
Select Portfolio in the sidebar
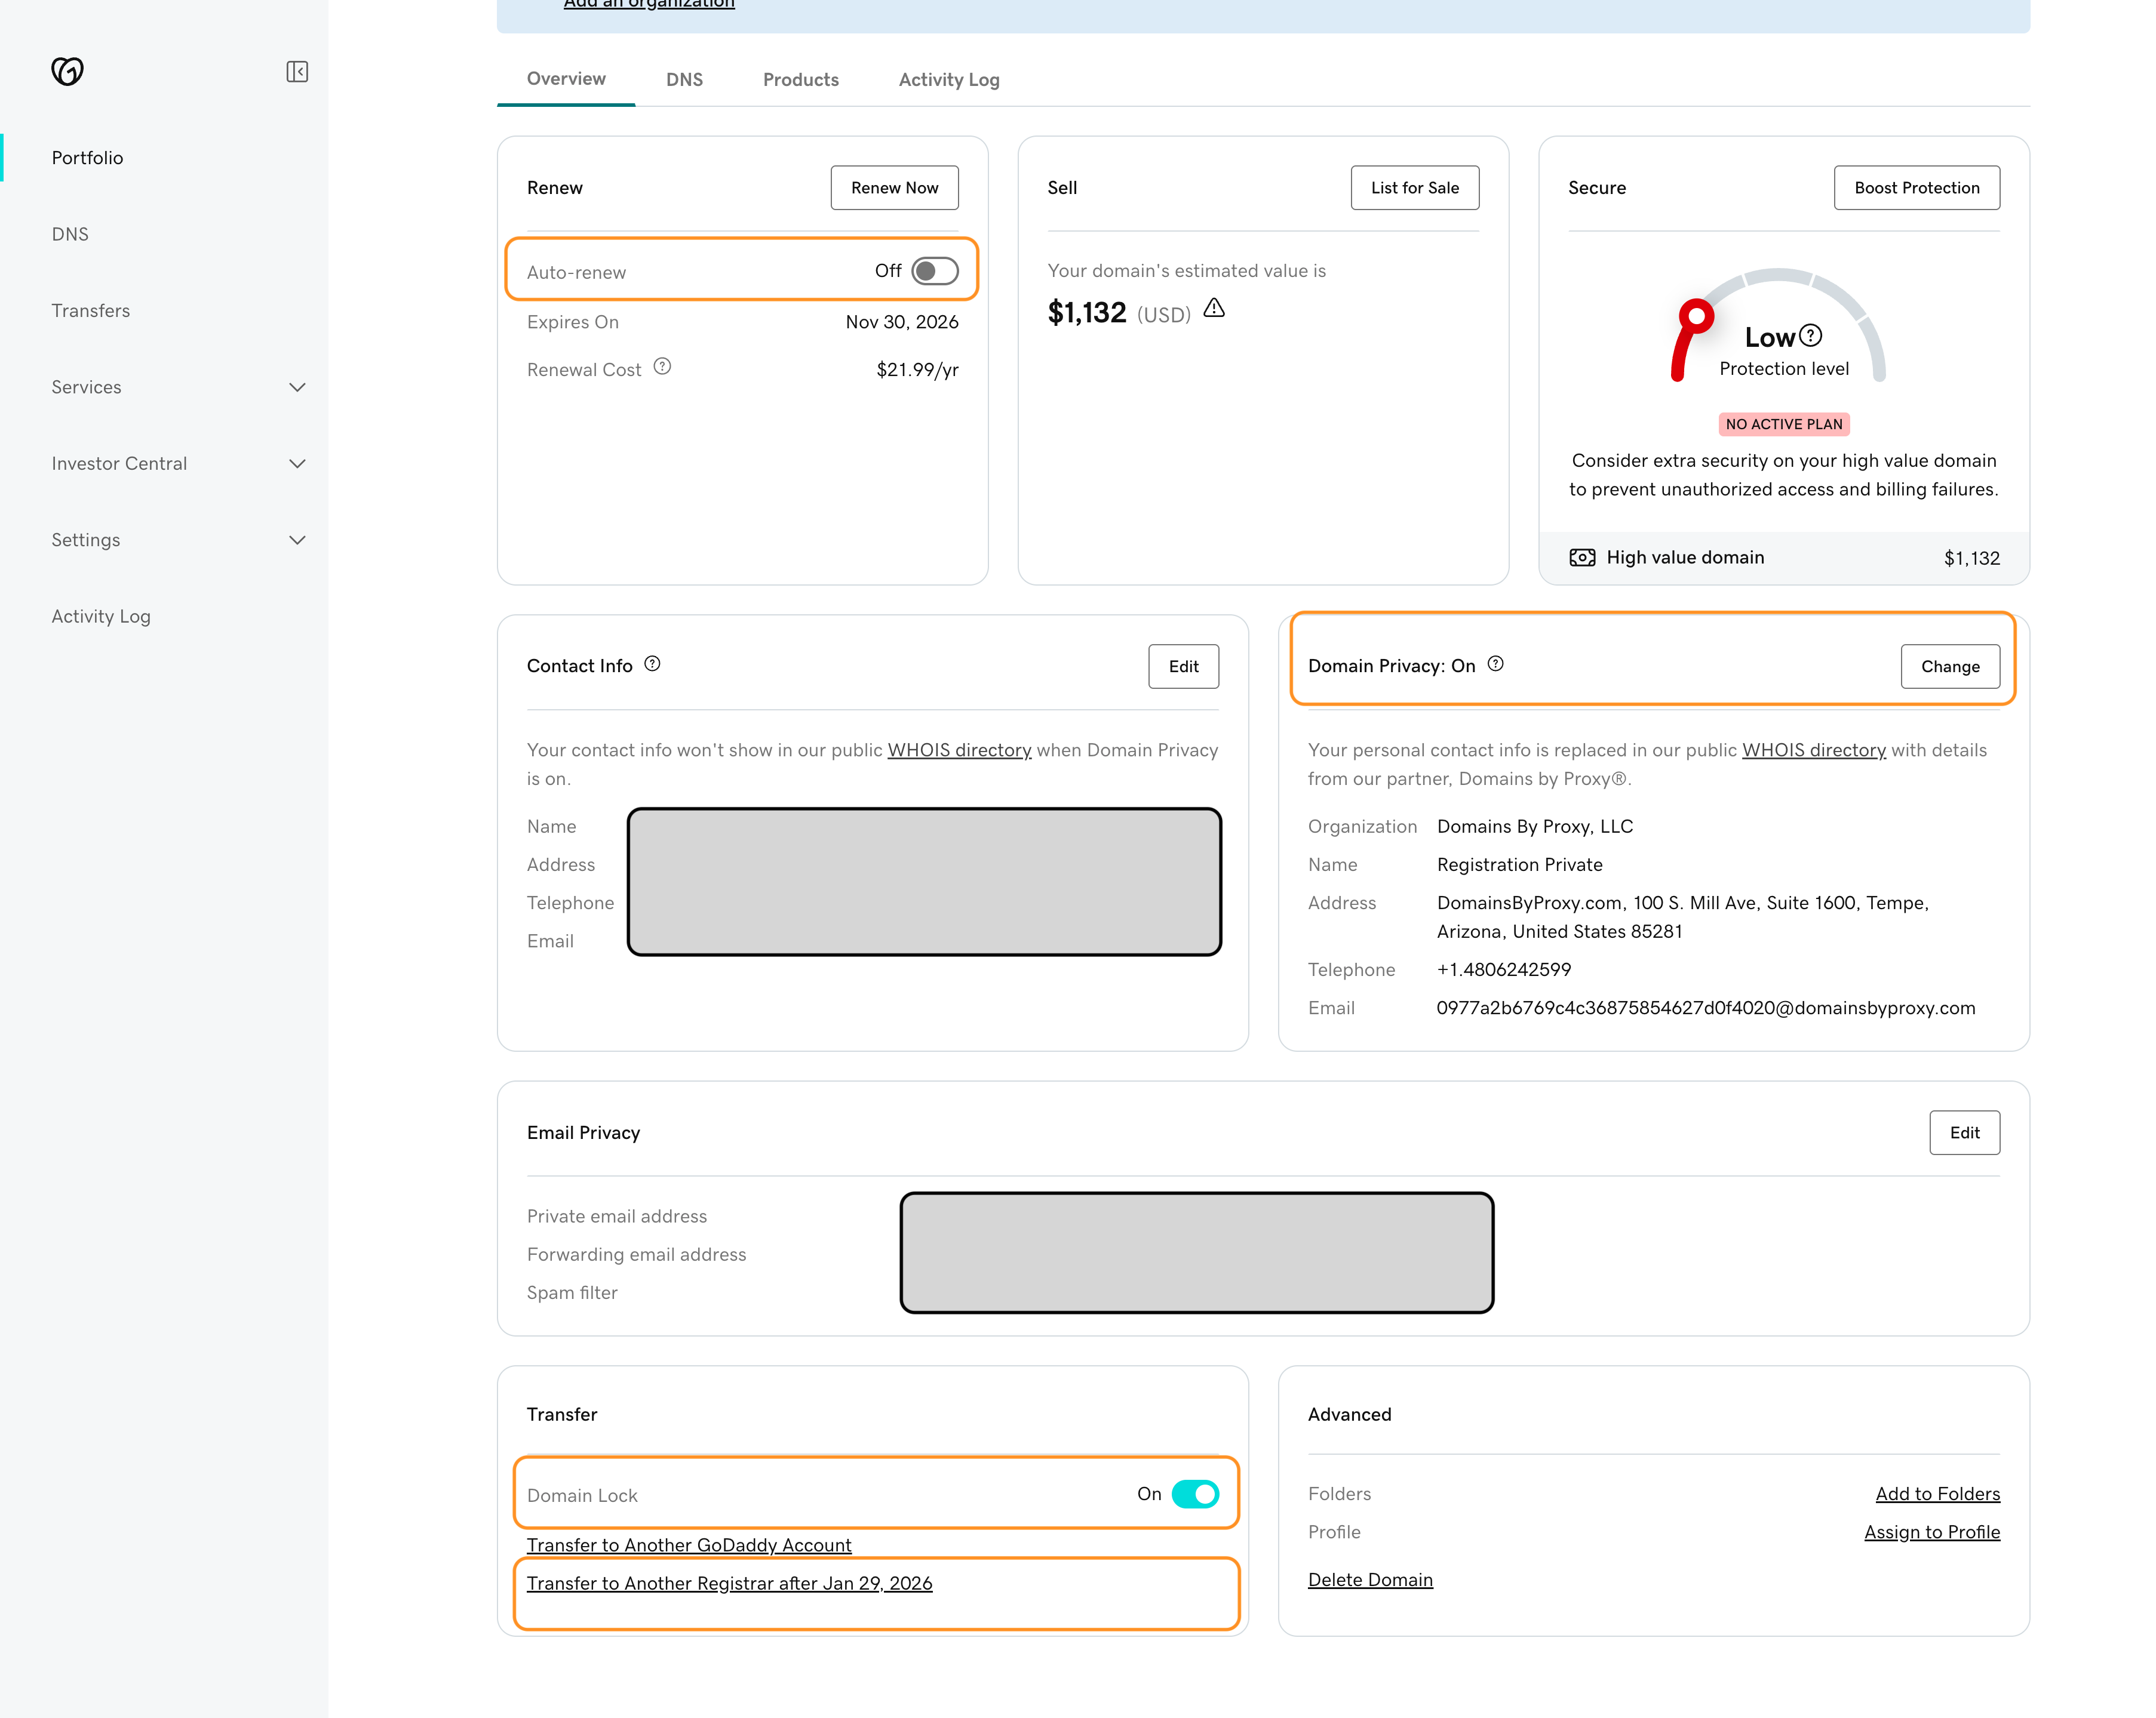[x=88, y=158]
